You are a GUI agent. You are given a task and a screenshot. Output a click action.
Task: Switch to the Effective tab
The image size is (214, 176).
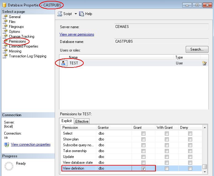82,121
